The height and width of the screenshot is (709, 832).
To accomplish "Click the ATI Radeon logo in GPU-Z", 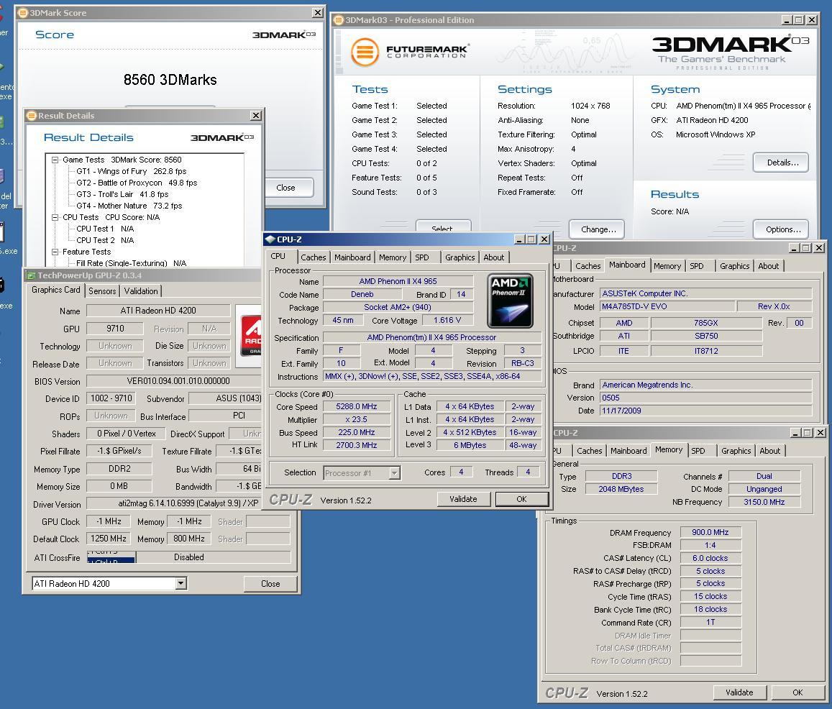I will [250, 337].
